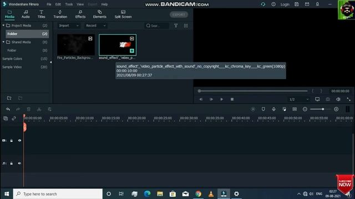
Task: Click the timeline zoom in plus button
Action: 336,109
